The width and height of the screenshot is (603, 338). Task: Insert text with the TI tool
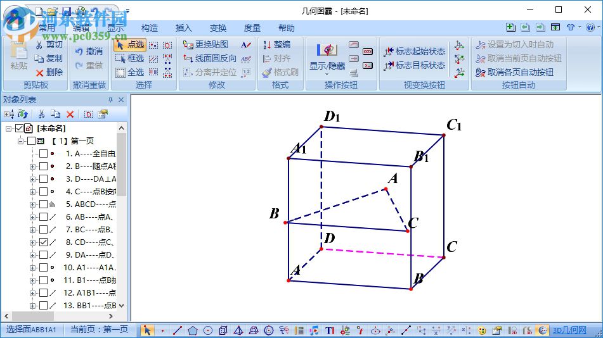pyautogui.click(x=330, y=330)
